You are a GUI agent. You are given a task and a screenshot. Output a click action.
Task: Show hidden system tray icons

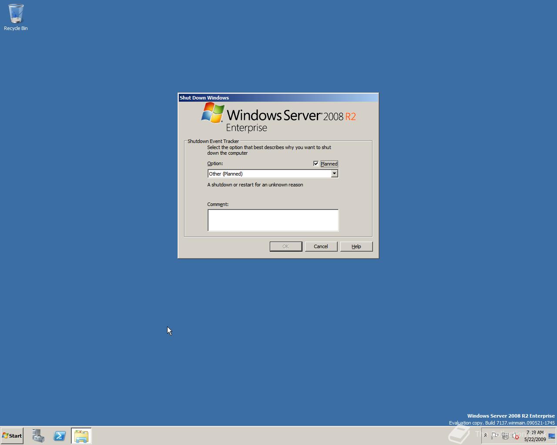[485, 435]
